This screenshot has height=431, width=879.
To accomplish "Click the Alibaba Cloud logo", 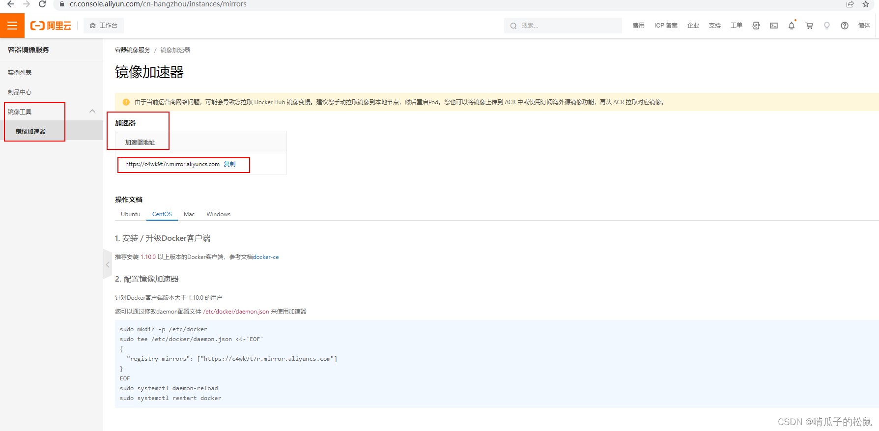I will [x=51, y=26].
